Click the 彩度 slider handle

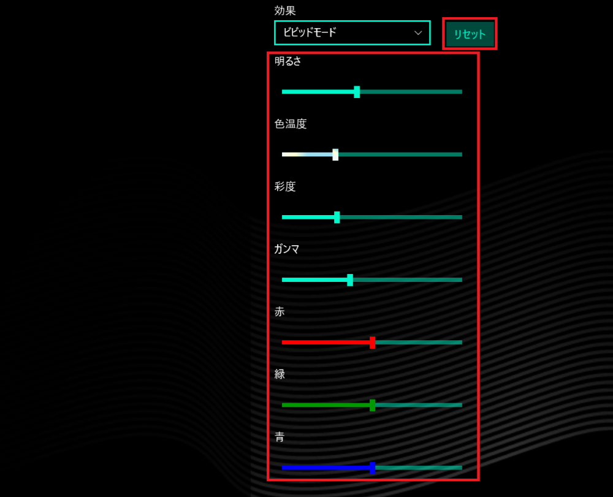tap(337, 217)
